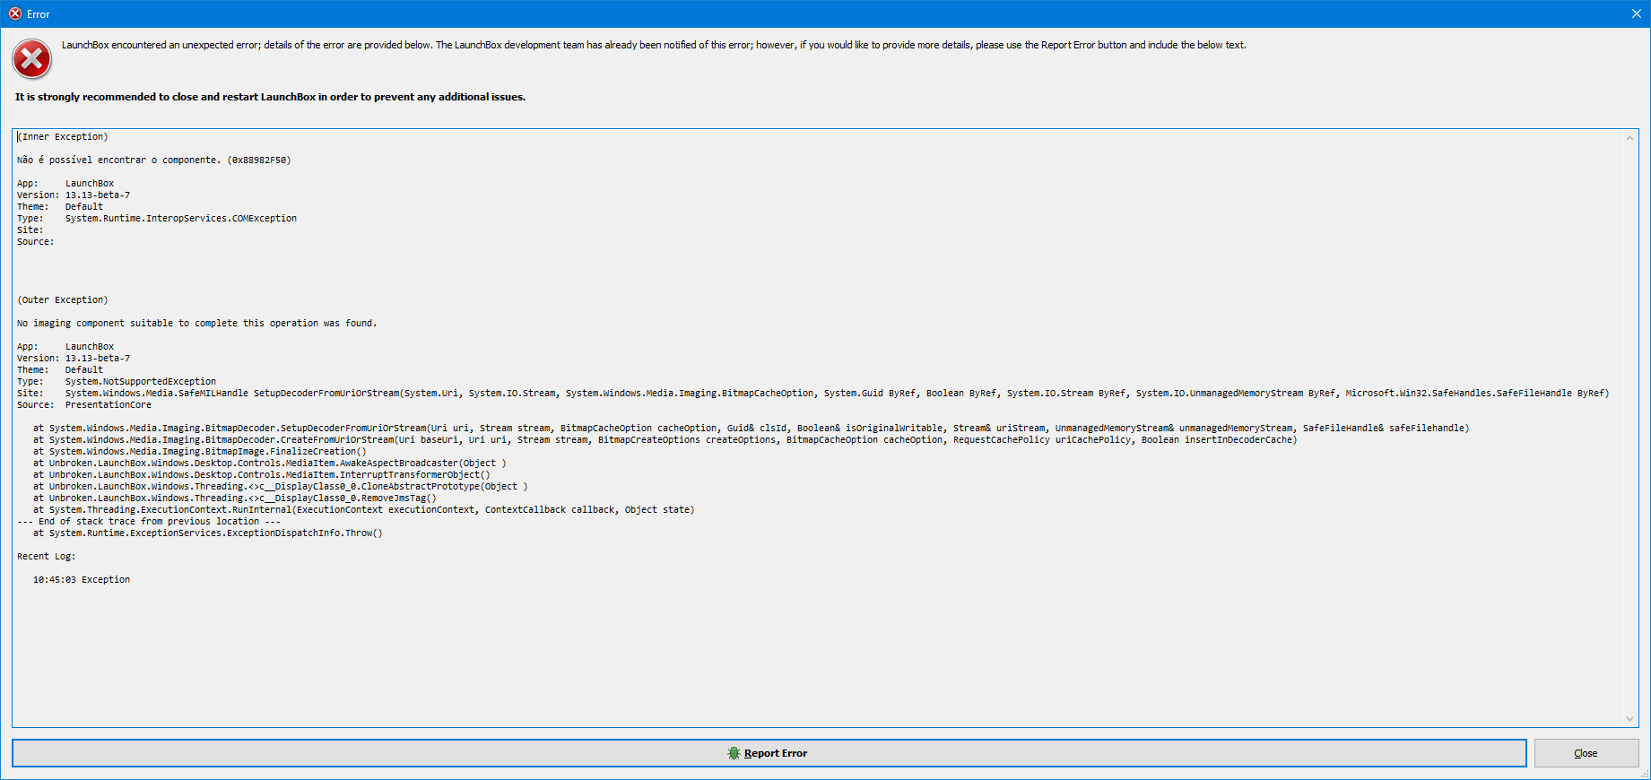This screenshot has width=1651, height=780.
Task: Click the BitmapDecoder.CreateFromUriOrStream stack line
Action: pos(665,440)
